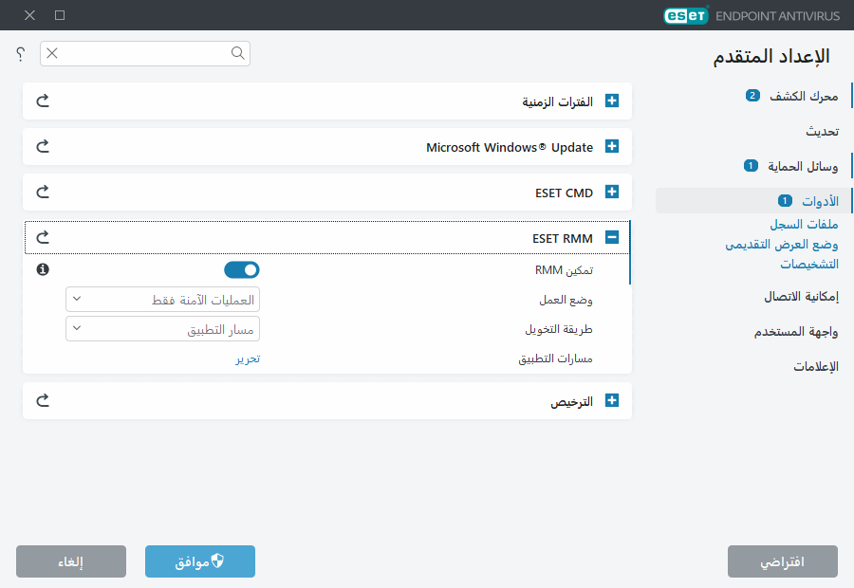
Task: Click the revert icon on ESET RMM section
Action: click(x=42, y=237)
